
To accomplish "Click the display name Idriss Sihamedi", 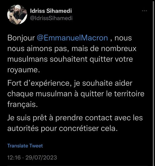I will [x=51, y=11].
